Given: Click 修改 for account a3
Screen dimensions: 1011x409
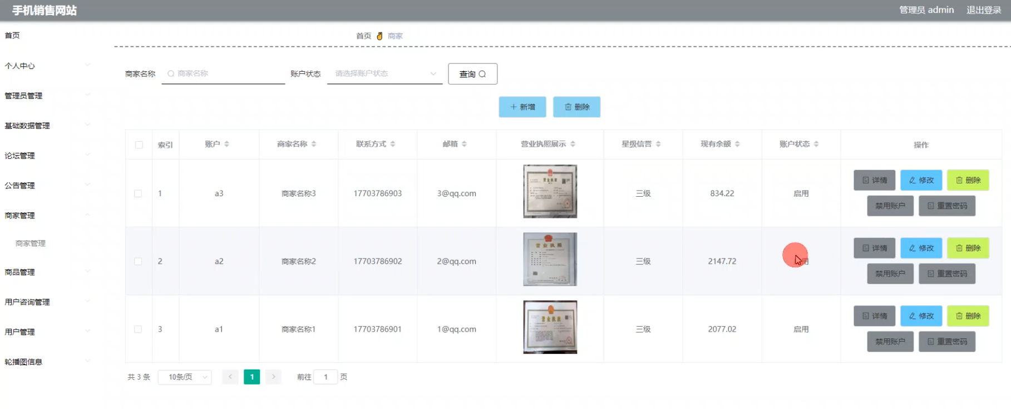Looking at the screenshot, I should click(921, 180).
